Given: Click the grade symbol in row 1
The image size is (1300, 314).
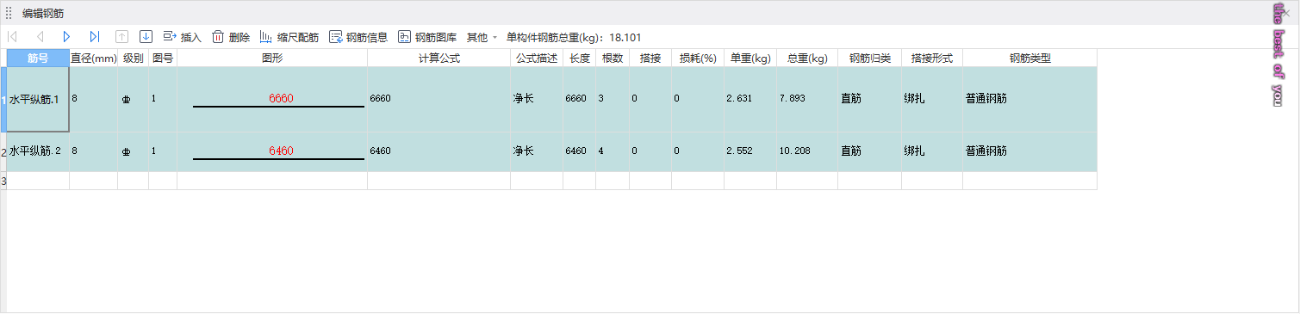Looking at the screenshot, I should (x=127, y=99).
